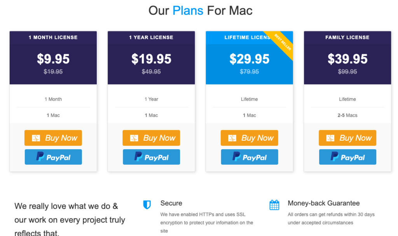Click Buy Now for 1 Month License
This screenshot has height=236, width=398.
coord(53,138)
